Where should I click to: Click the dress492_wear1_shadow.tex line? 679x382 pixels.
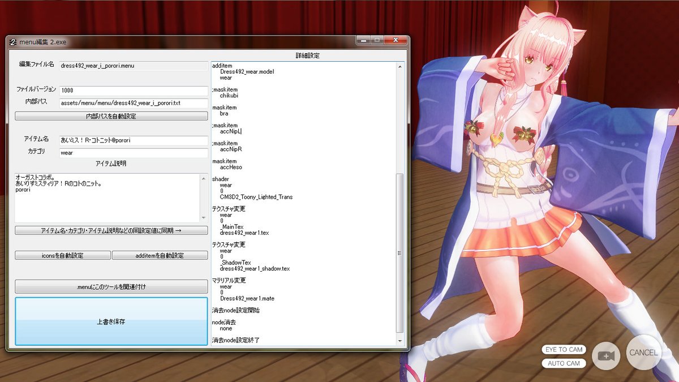click(255, 268)
